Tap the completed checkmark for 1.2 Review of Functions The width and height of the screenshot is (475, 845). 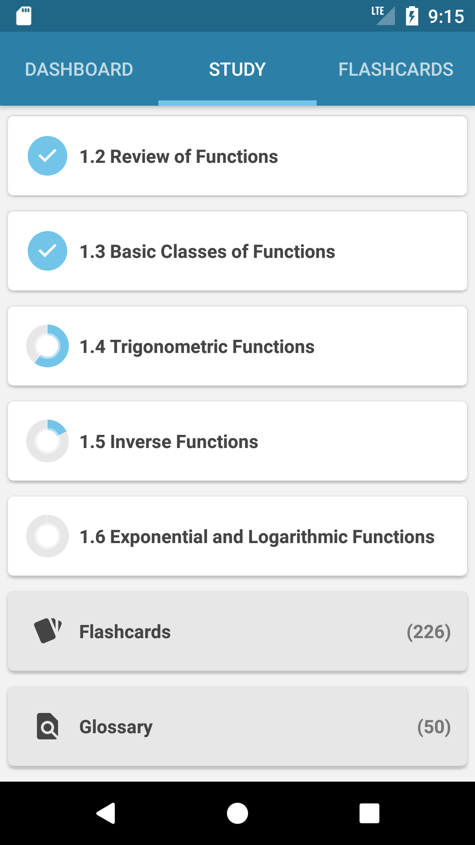click(47, 156)
